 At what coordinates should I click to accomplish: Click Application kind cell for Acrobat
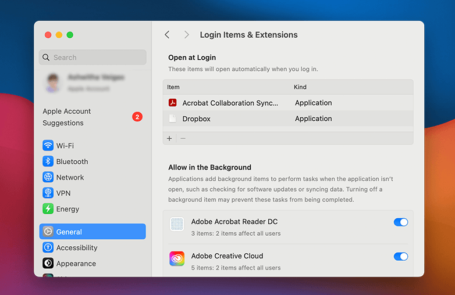(314, 103)
